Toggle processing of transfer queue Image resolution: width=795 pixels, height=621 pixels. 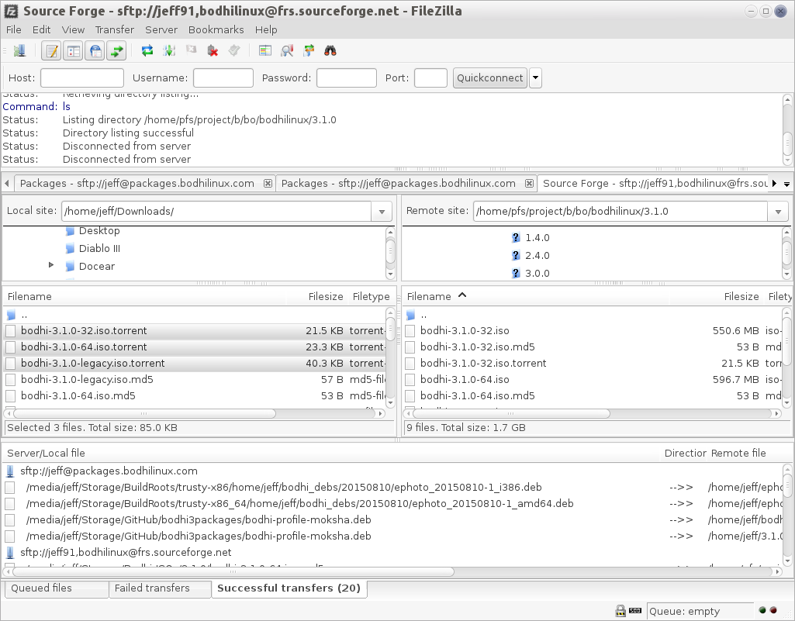pos(169,50)
